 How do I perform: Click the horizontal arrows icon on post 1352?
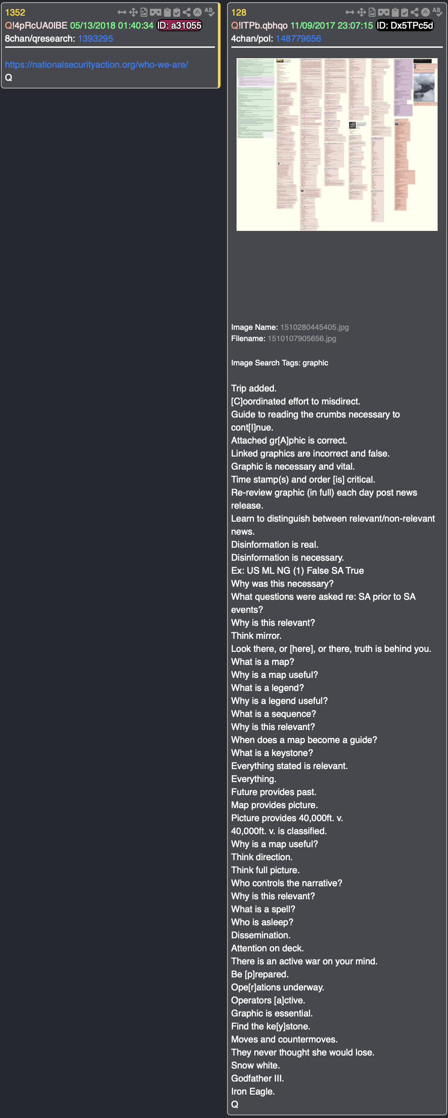tap(122, 12)
